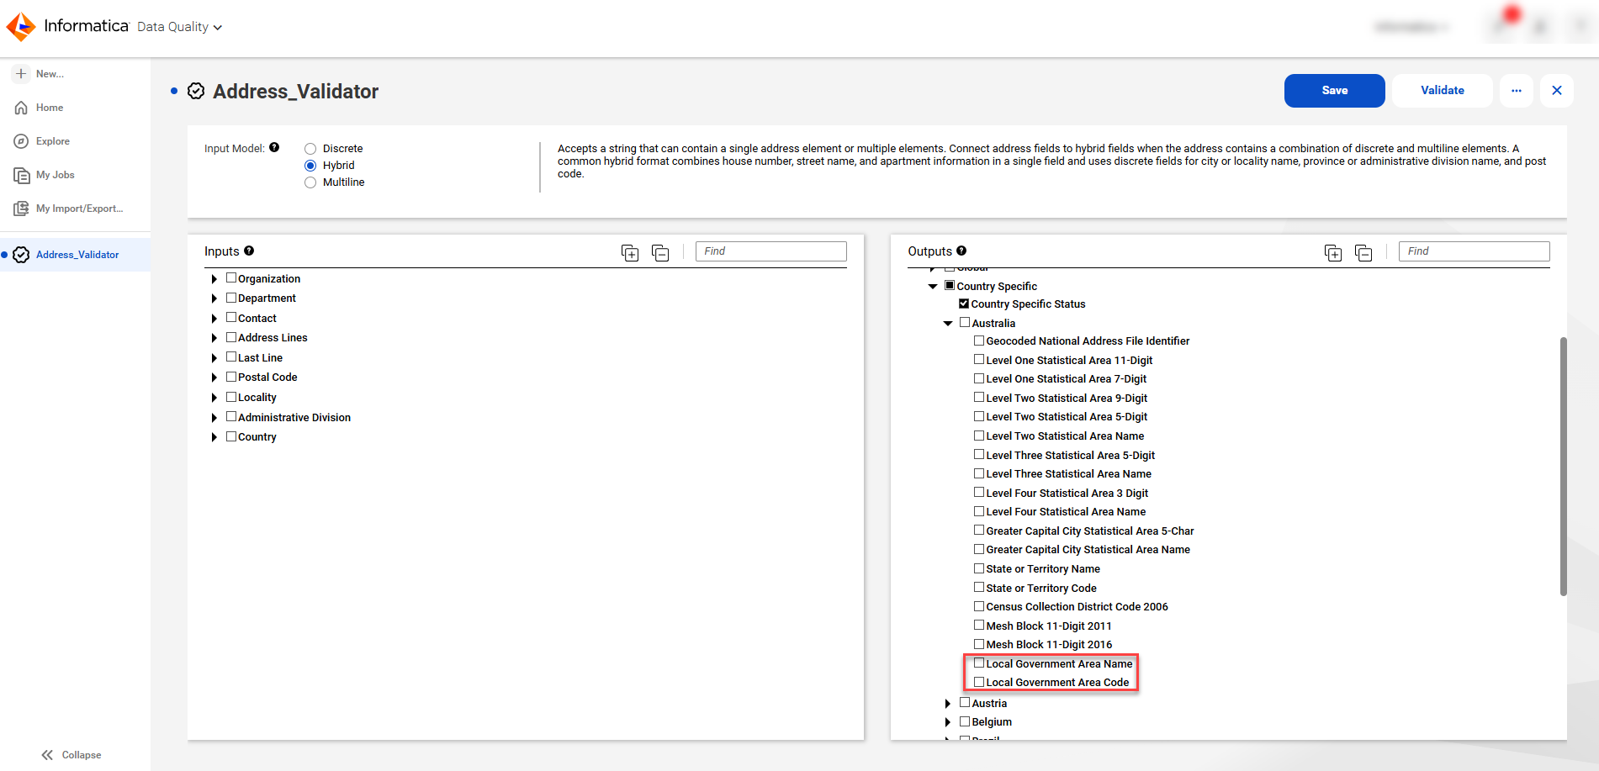
Task: Check the Australia output checkbox
Action: 965,322
